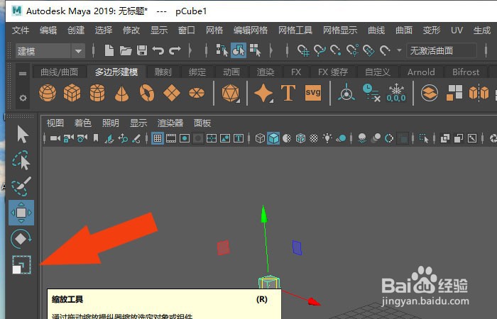Activate the Rotate tool
This screenshot has height=319, width=497.
21,239
